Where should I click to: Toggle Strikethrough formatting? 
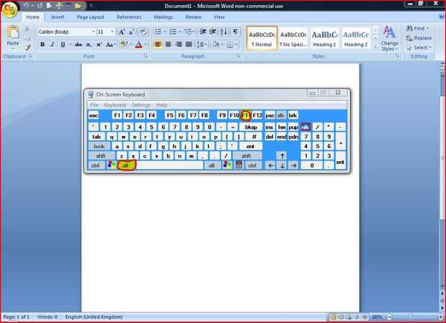(x=78, y=45)
